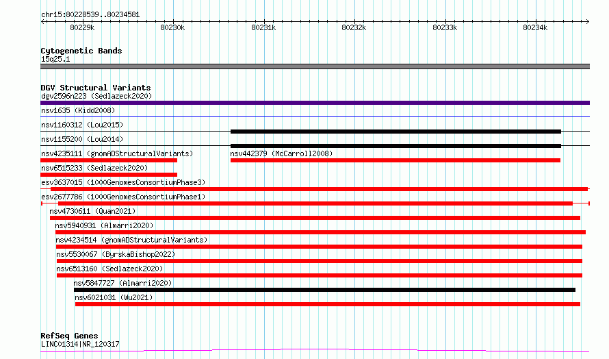Click the red nsv4730611 variant bar

coord(315,218)
